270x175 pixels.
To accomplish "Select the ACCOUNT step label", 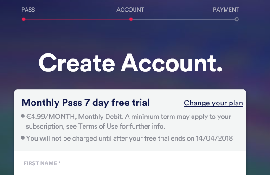I will (x=130, y=10).
